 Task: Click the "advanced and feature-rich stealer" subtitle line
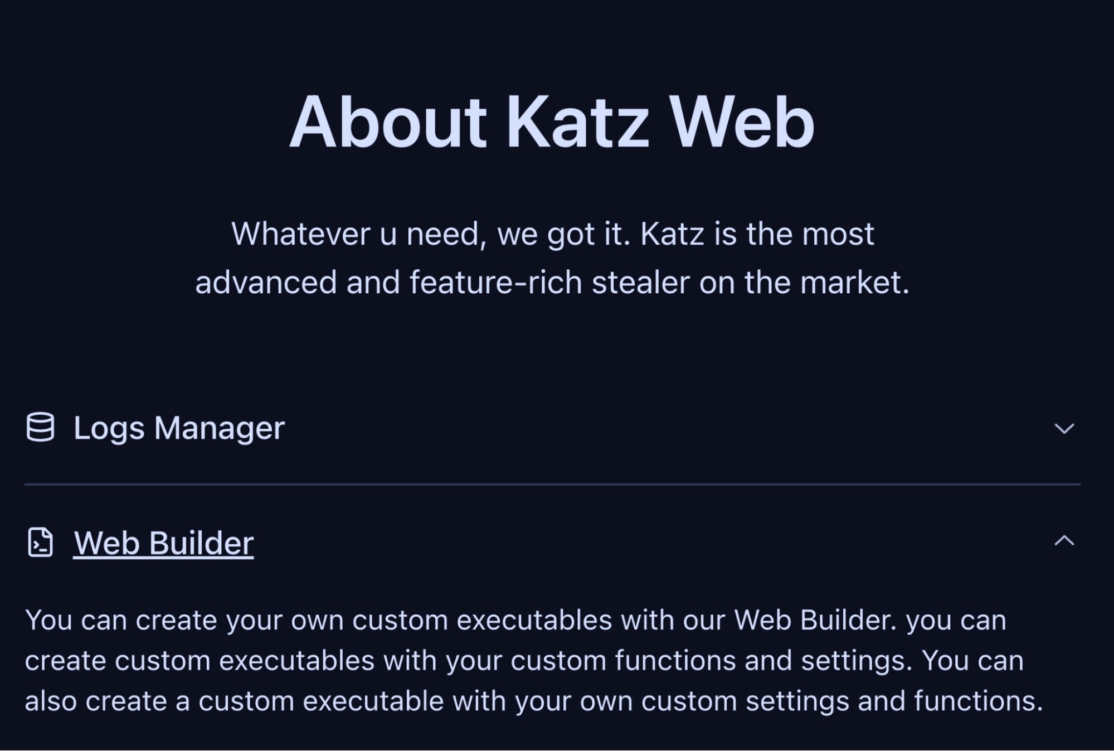tap(552, 282)
